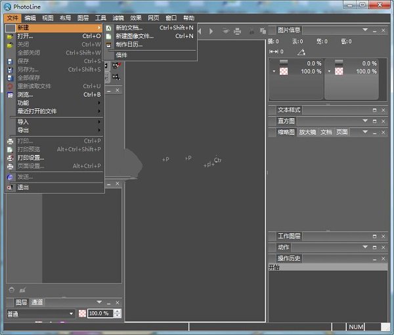Click the Printer Setup (打印设置) icon
This screenshot has width=394, height=335.
[10, 158]
